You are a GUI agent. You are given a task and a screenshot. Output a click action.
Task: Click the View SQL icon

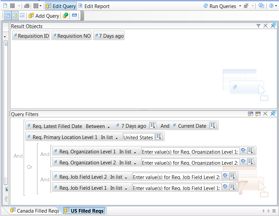74,15
